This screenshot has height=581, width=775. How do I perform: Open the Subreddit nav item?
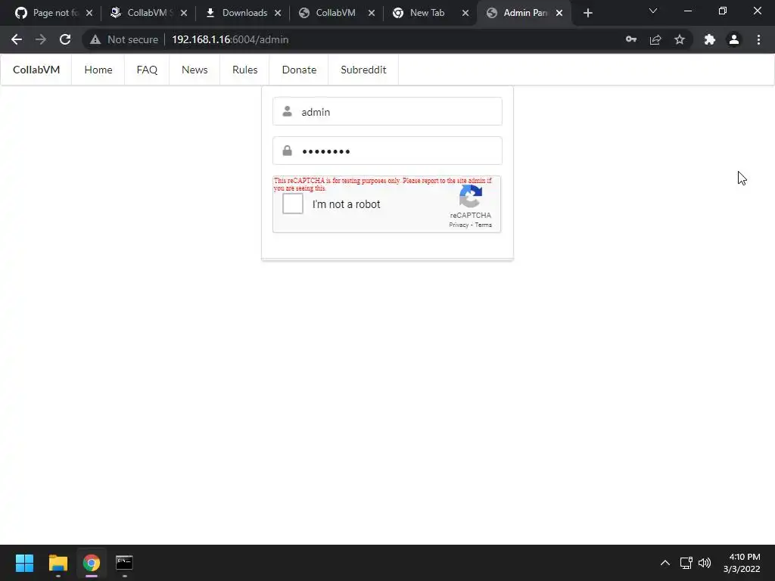pyautogui.click(x=363, y=70)
